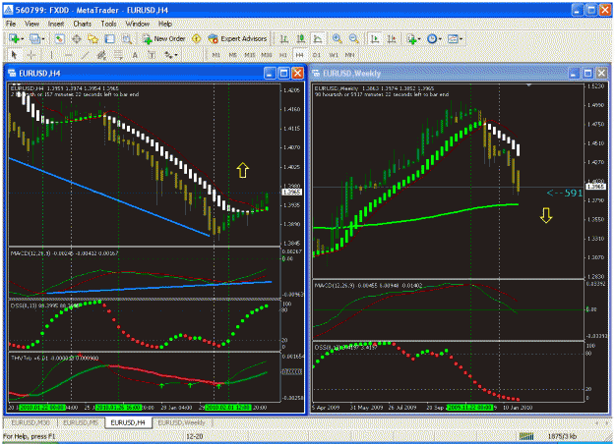The width and height of the screenshot is (615, 444).
Task: Switch timeframe to H1
Action: [x=283, y=55]
